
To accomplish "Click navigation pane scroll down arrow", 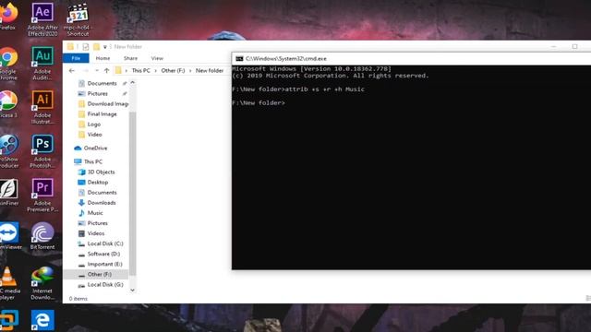I will point(132,290).
